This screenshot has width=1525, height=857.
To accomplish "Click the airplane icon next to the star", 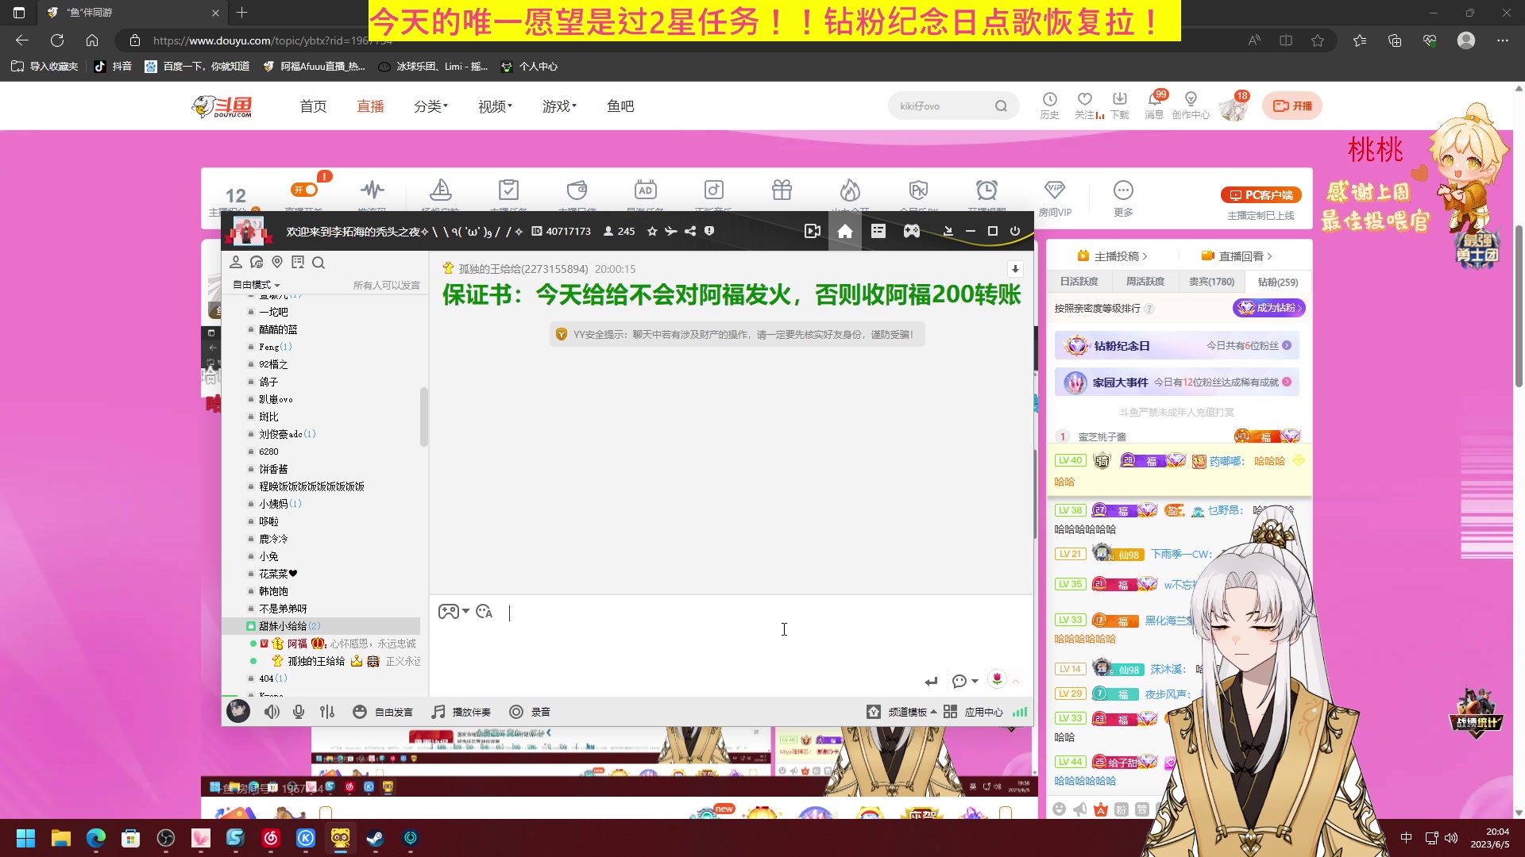I will coord(671,231).
